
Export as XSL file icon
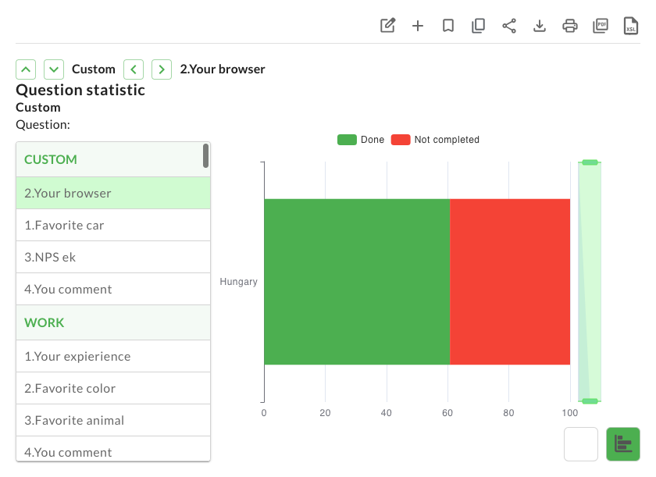[x=631, y=26]
